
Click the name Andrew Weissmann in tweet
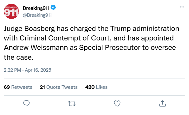click(36, 47)
